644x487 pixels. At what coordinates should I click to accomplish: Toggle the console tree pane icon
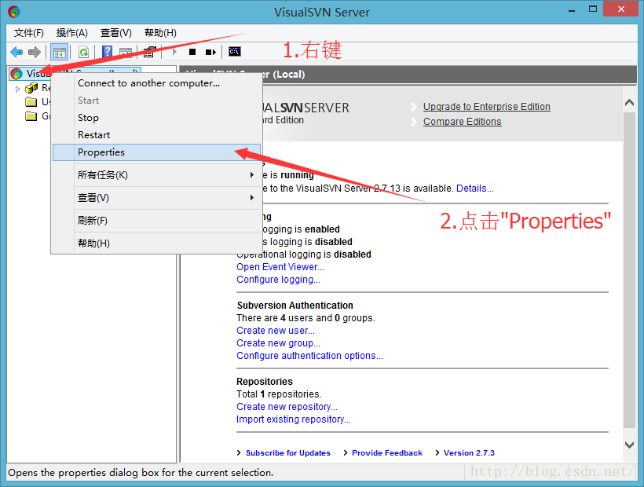[x=60, y=52]
